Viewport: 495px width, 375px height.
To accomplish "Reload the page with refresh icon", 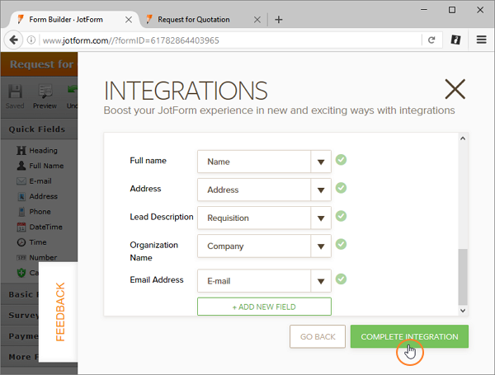I will (431, 40).
